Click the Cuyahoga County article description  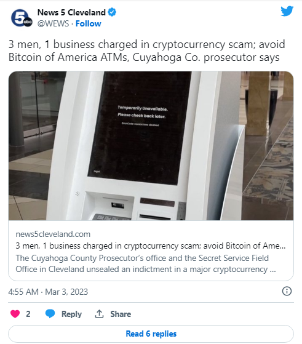(146, 263)
